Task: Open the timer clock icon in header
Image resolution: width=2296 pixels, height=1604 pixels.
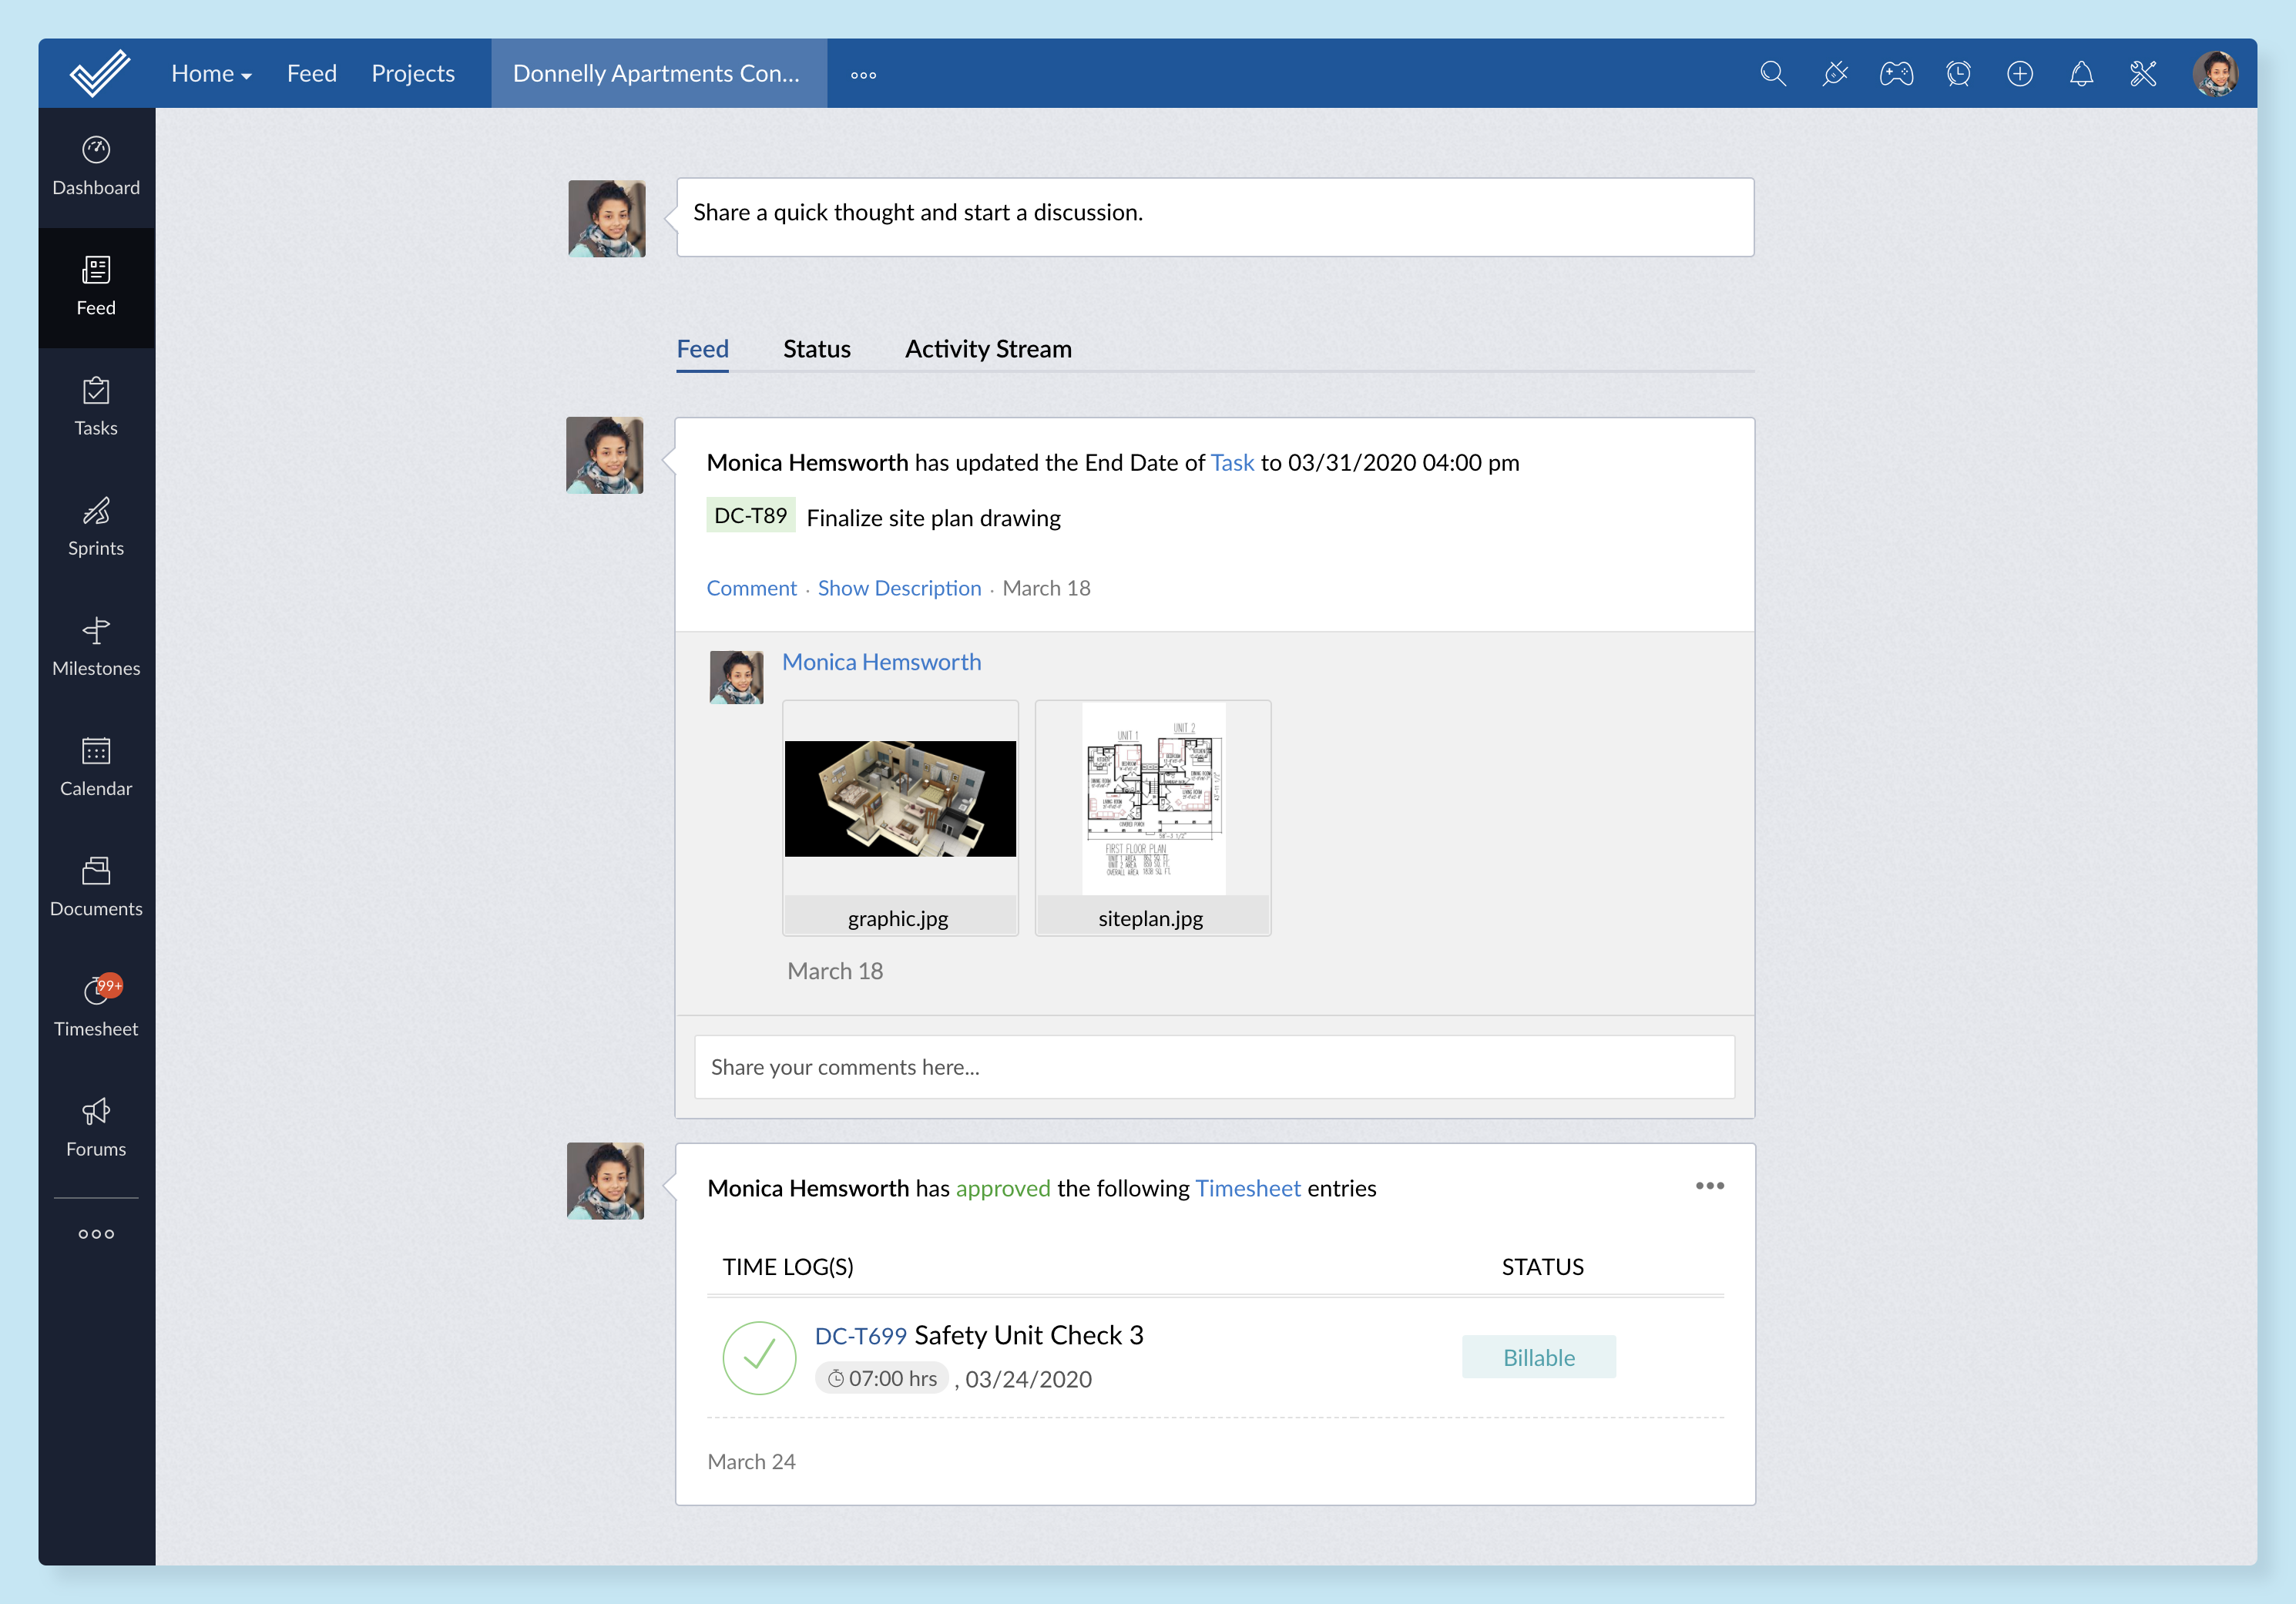Action: click(1958, 74)
